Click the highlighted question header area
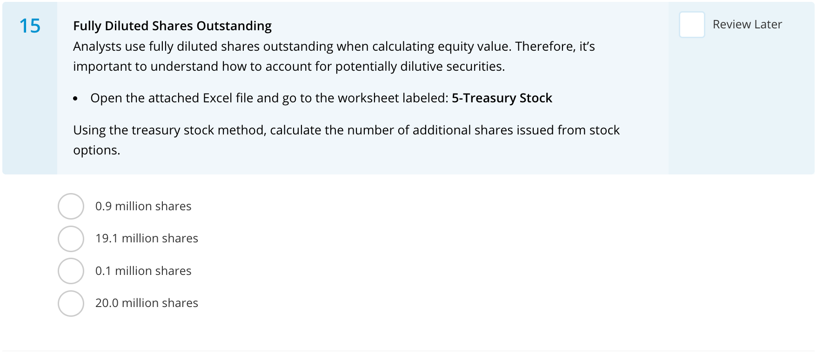 coord(326,86)
